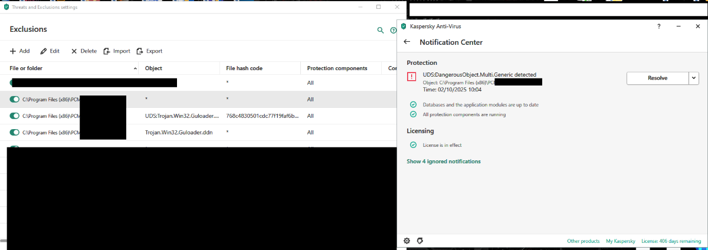The image size is (708, 250).
Task: Click License: 406 days remaining link
Action: click(672, 241)
